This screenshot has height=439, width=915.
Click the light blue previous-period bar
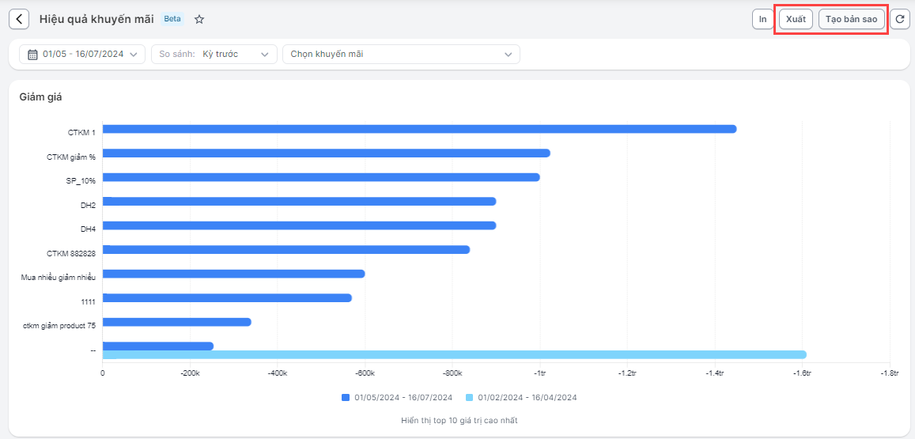pos(455,354)
